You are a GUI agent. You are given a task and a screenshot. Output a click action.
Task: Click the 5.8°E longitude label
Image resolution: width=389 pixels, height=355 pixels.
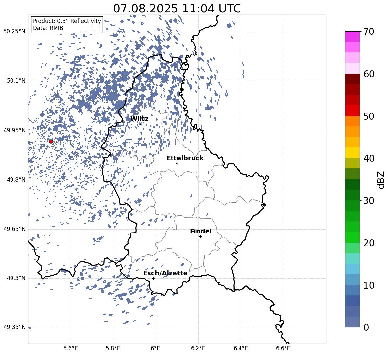point(113,348)
